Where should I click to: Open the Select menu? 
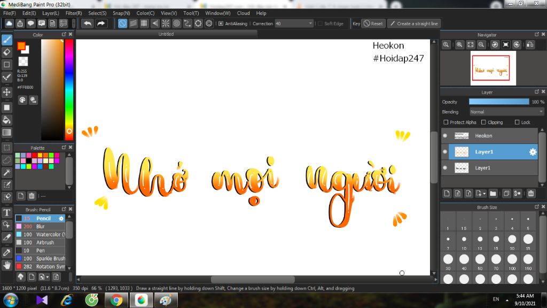tap(97, 13)
